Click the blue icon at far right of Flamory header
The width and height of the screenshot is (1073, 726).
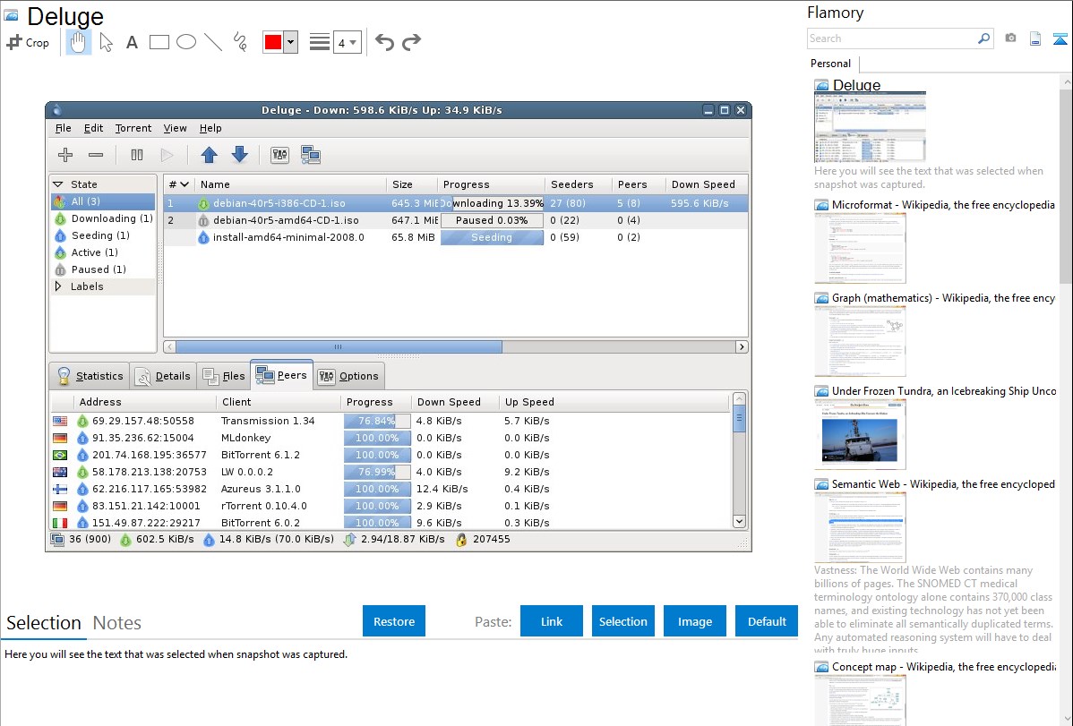tap(1060, 38)
